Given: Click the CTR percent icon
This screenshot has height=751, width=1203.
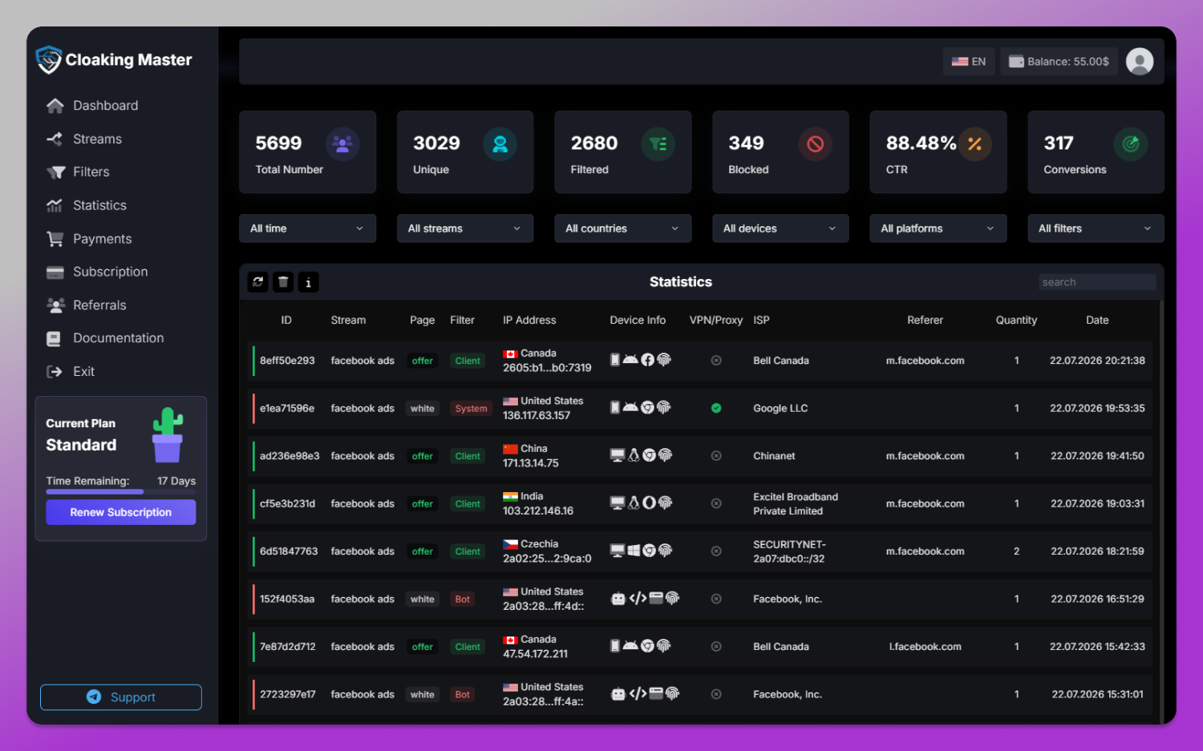Looking at the screenshot, I should click(974, 144).
